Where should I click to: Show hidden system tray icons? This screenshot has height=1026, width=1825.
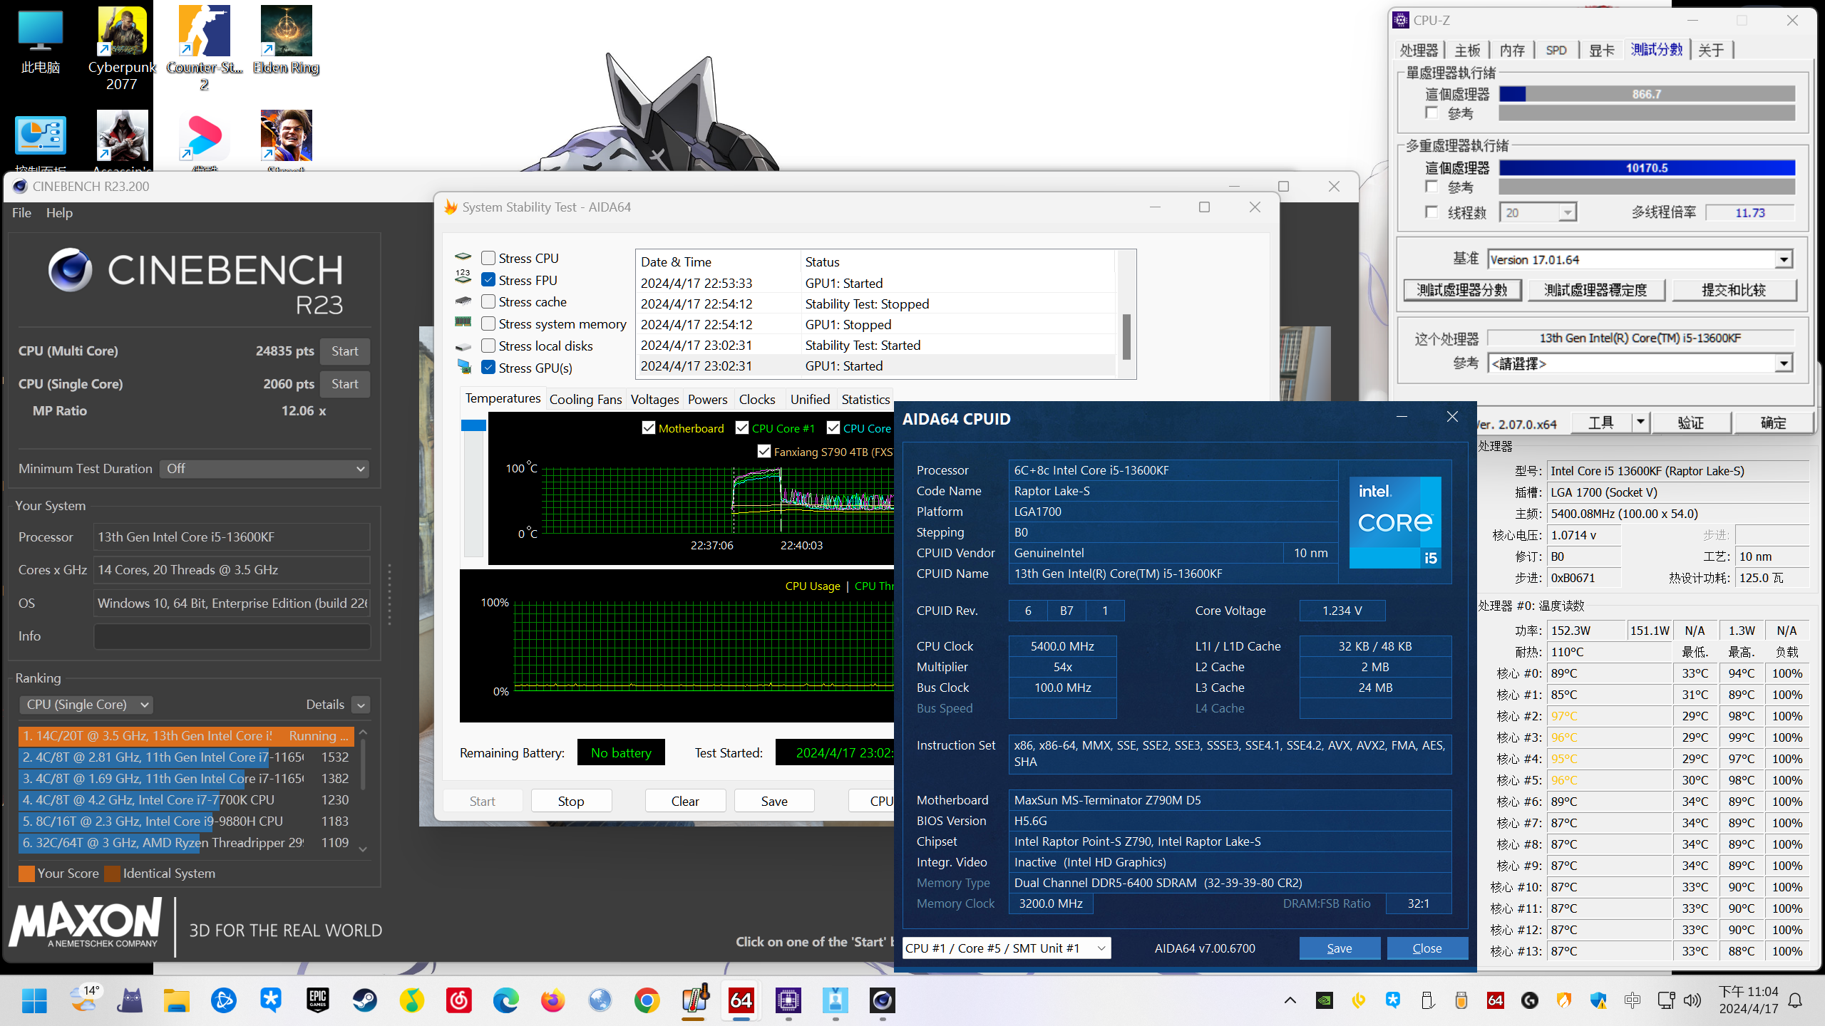[x=1290, y=1000]
